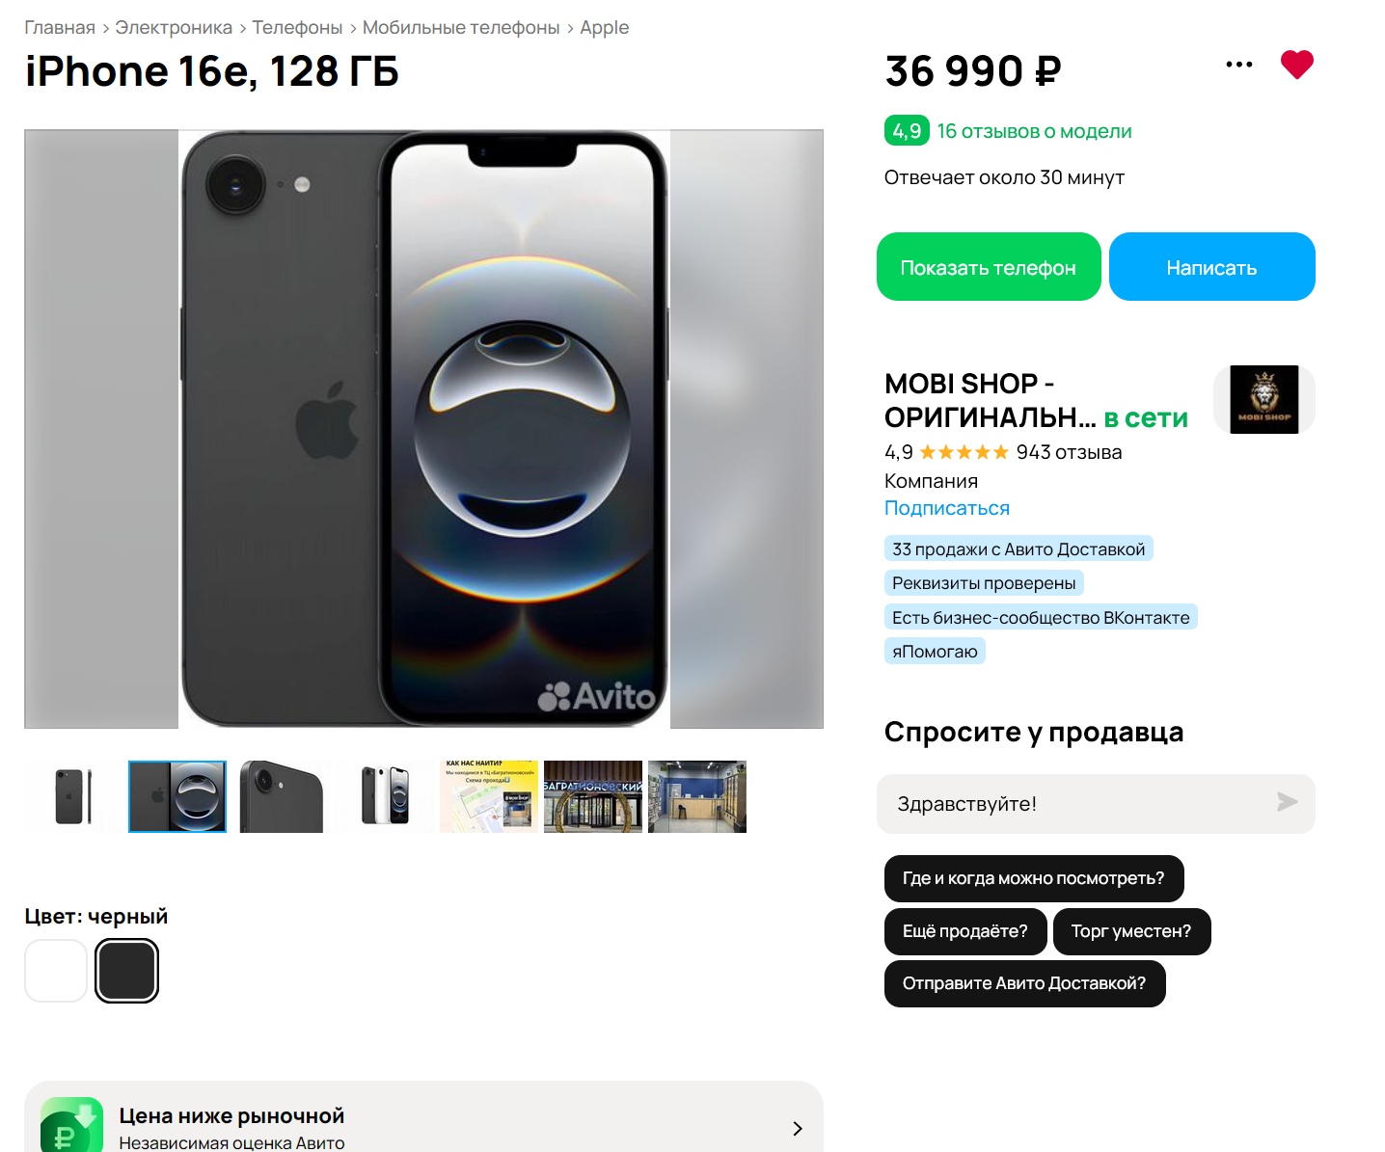Send message with the arrow icon
This screenshot has width=1385, height=1152.
(1287, 802)
